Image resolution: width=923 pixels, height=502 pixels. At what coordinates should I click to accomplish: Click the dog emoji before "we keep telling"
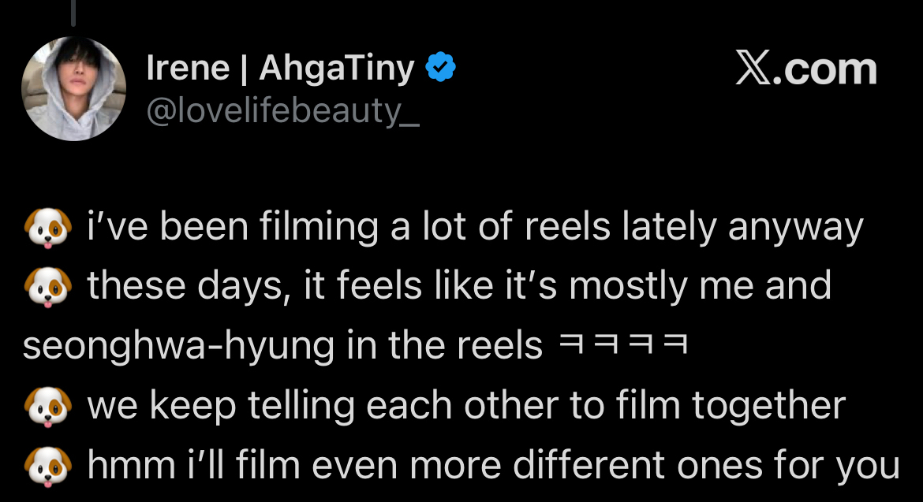[x=46, y=407]
